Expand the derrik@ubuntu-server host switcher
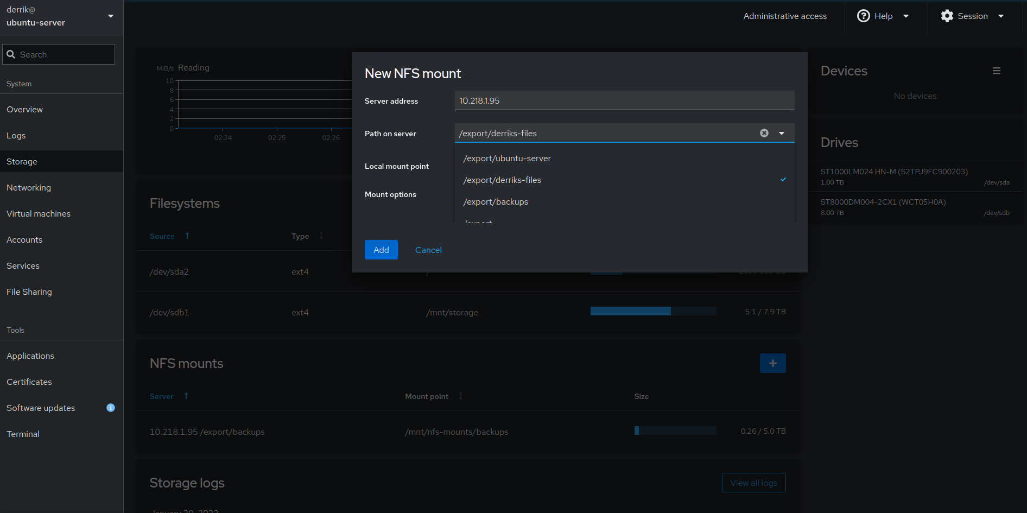Image resolution: width=1027 pixels, height=513 pixels. click(x=111, y=16)
